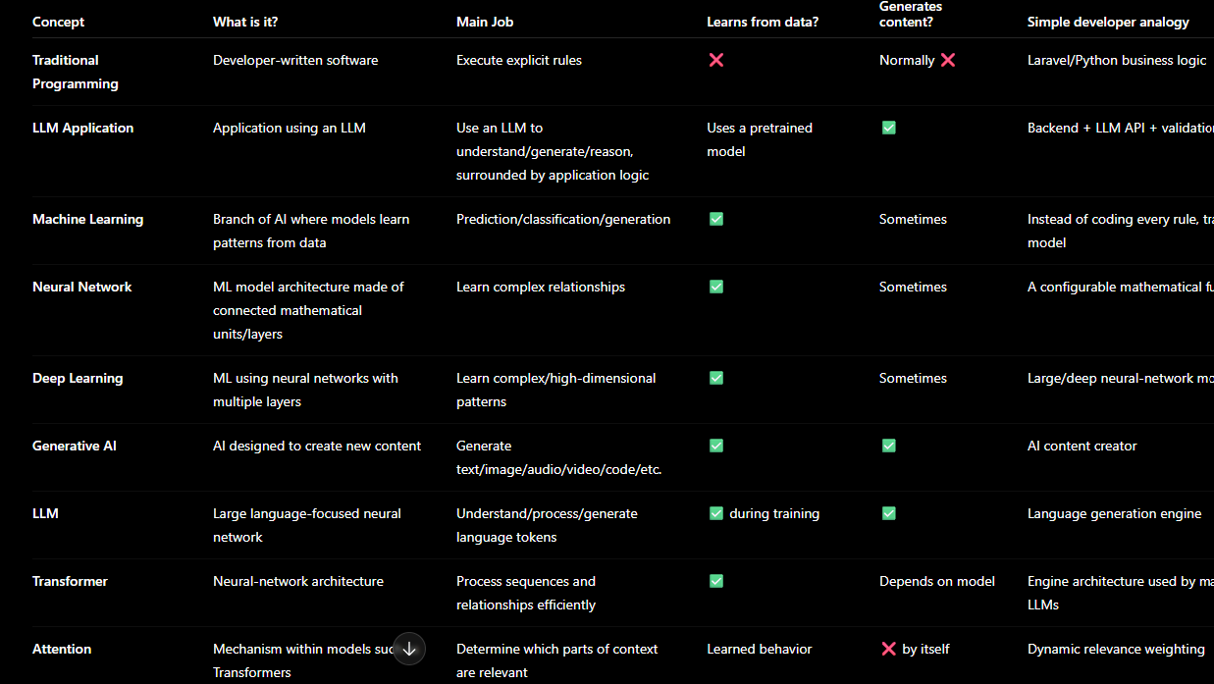Click the 'Attention' concept label
The height and width of the screenshot is (684, 1214).
pyautogui.click(x=62, y=649)
